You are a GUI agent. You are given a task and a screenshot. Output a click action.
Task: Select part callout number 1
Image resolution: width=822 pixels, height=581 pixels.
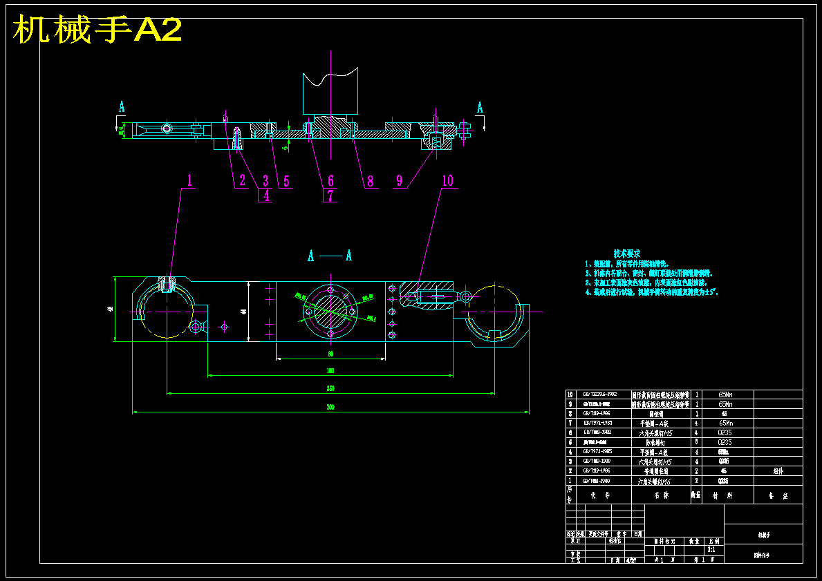[x=190, y=181]
